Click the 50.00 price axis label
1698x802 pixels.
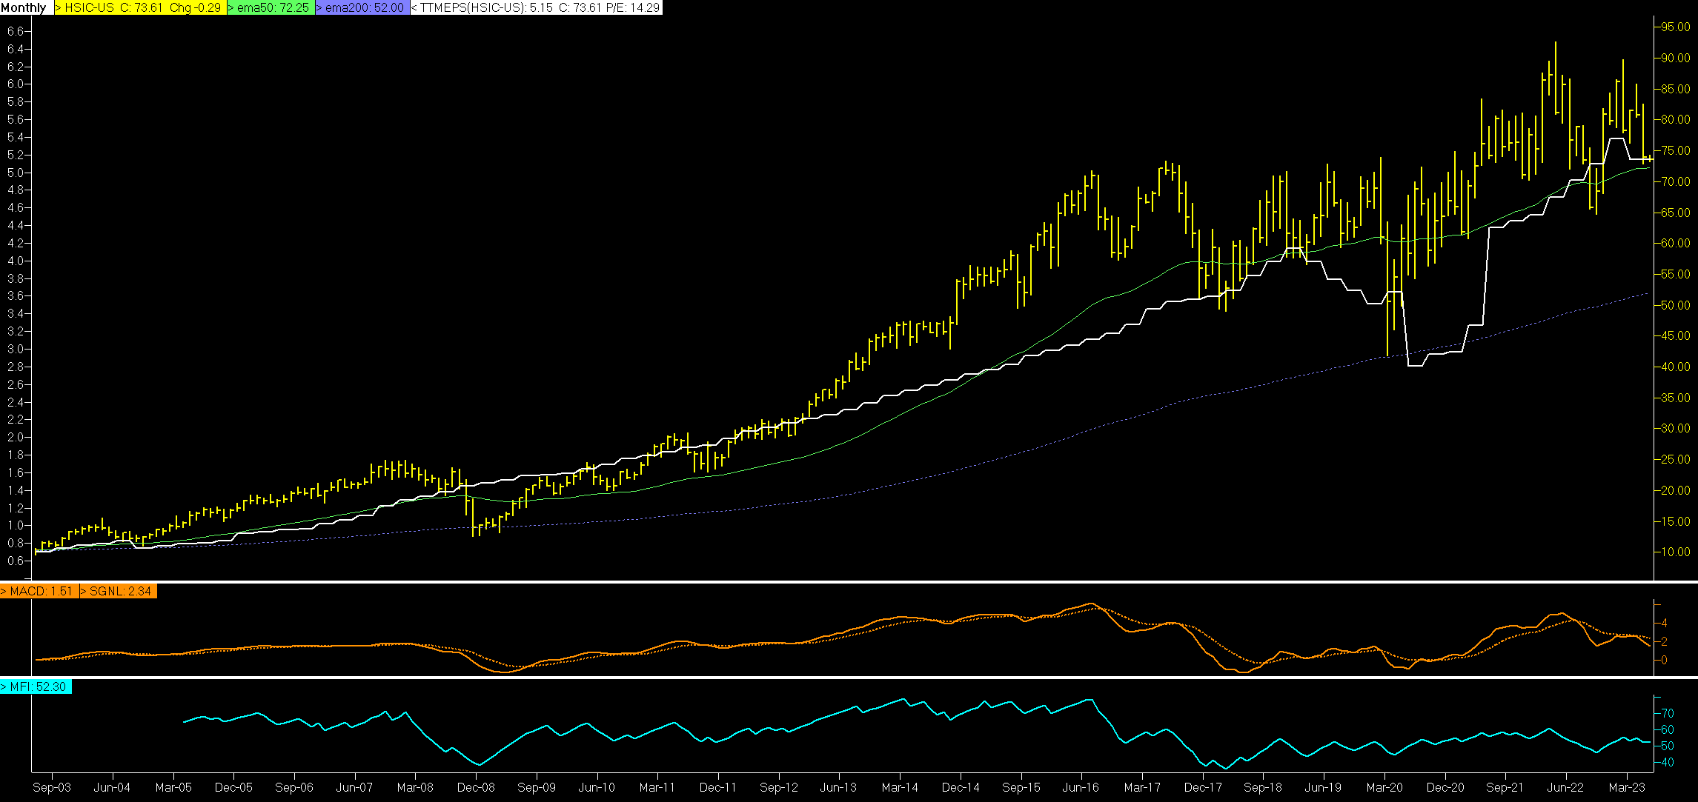click(1675, 305)
